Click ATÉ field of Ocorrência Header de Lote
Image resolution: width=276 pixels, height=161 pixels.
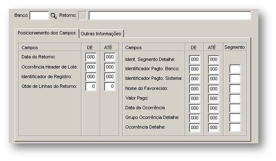click(x=110, y=67)
